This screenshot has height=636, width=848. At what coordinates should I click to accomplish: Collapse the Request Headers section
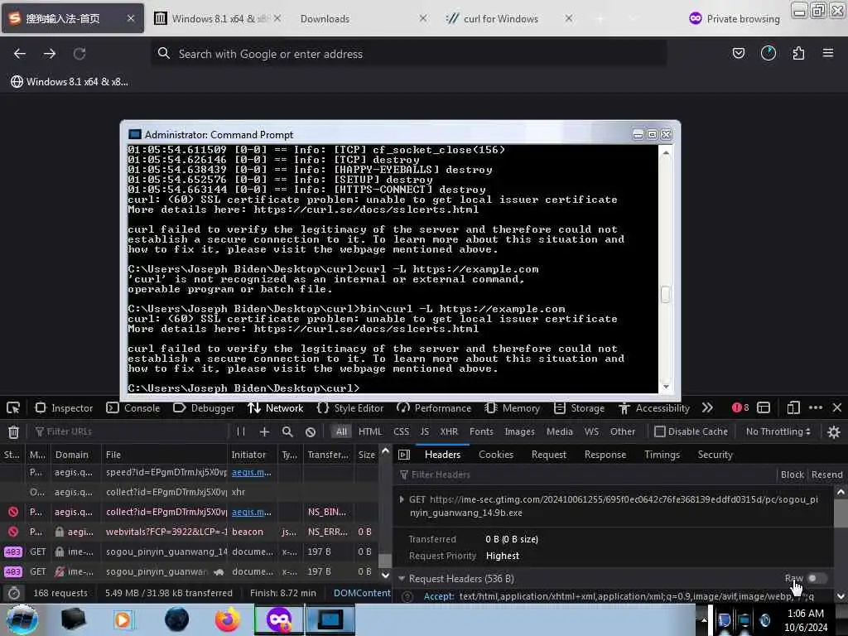[402, 578]
